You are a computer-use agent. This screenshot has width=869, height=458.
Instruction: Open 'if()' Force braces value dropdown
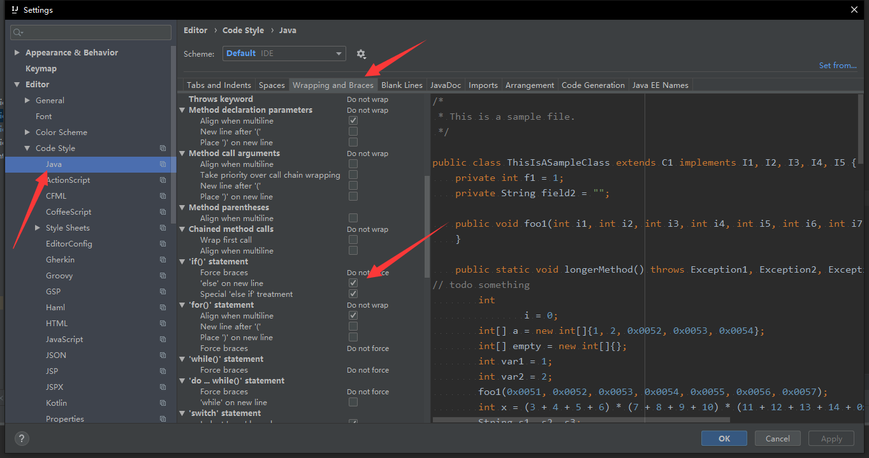(368, 273)
